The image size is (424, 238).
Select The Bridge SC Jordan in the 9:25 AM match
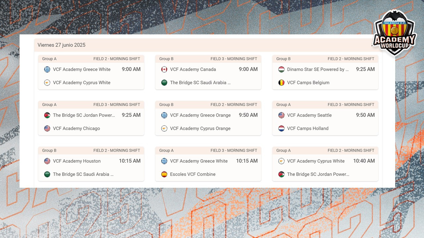pos(84,115)
